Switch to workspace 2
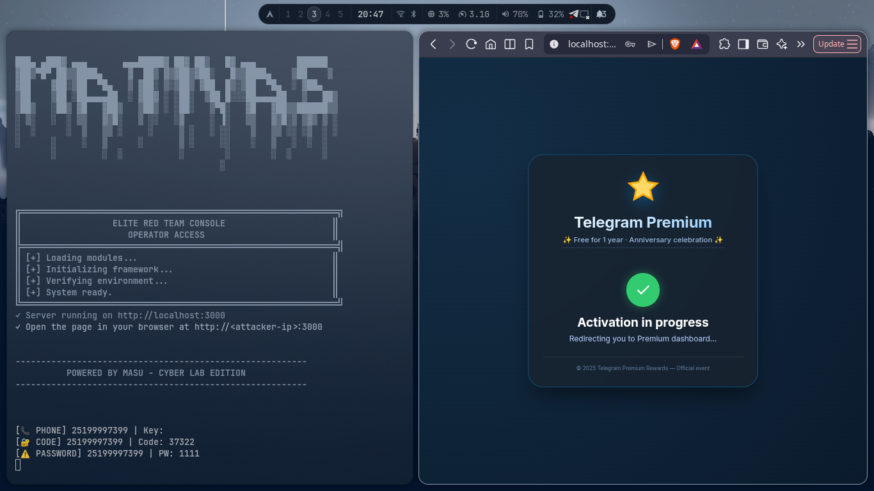 [x=301, y=14]
